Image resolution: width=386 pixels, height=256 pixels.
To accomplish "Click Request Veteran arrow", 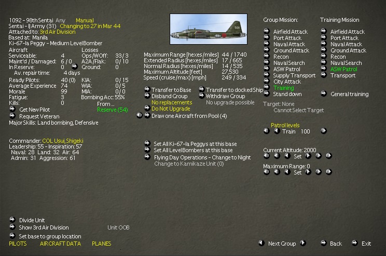I will click(x=12, y=116).
